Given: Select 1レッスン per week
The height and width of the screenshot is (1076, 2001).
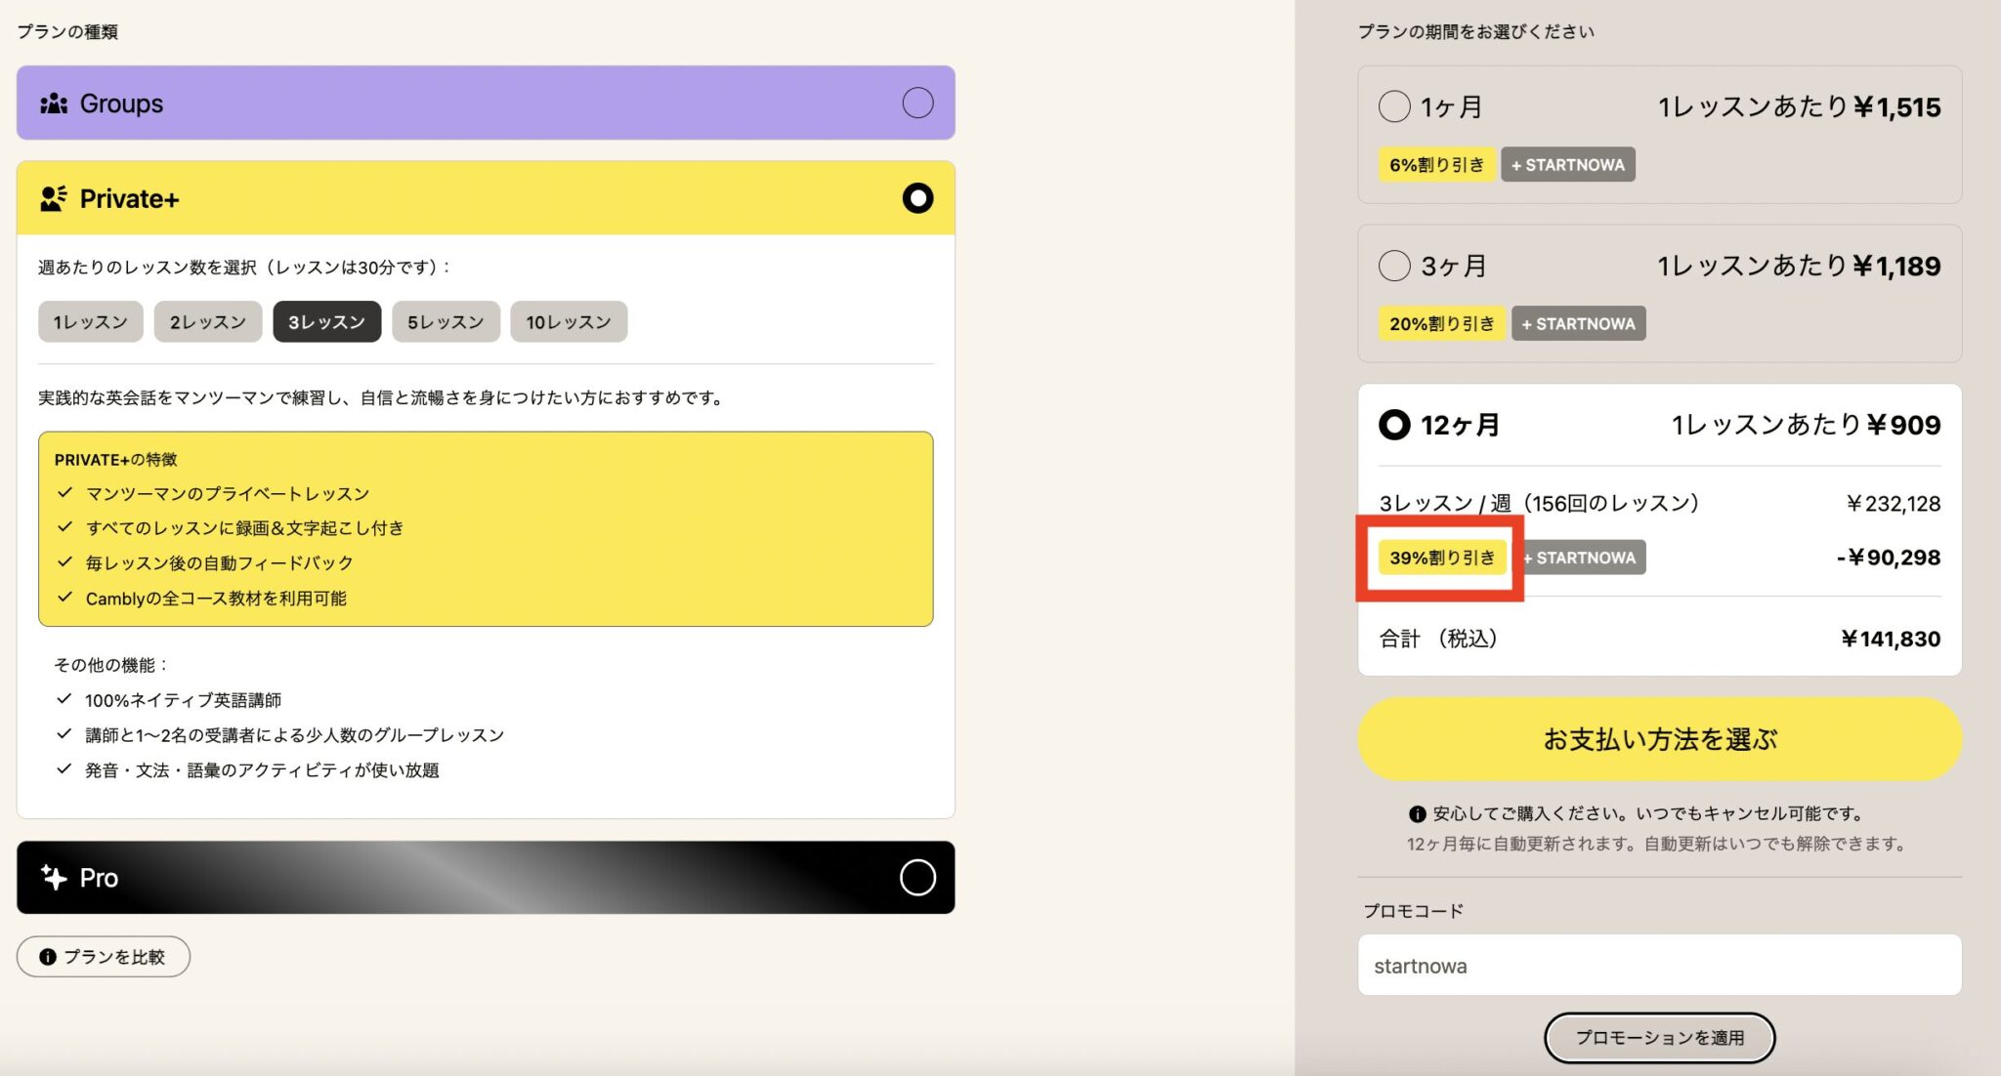Looking at the screenshot, I should pyautogui.click(x=90, y=321).
